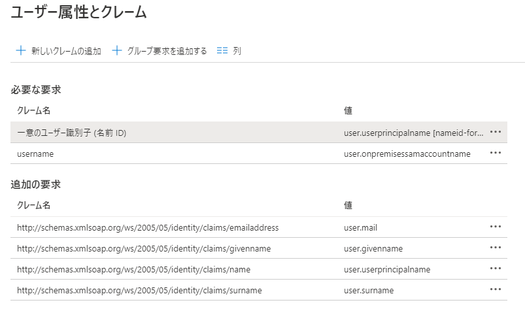Click the user.userprincipalname [nameid-for... value

[414, 133]
